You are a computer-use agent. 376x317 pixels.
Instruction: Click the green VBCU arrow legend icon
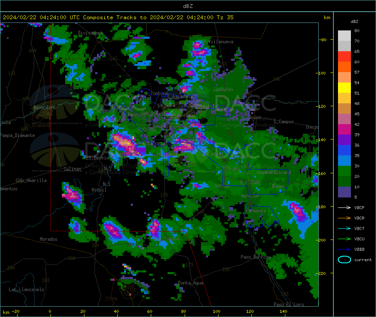pos(344,239)
